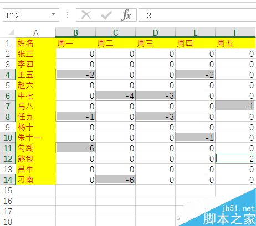
Task: Click the name cell 熊包
Action: pyautogui.click(x=35, y=159)
